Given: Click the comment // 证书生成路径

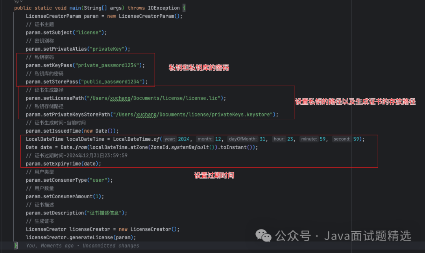Looking at the screenshot, I should [x=45, y=90].
